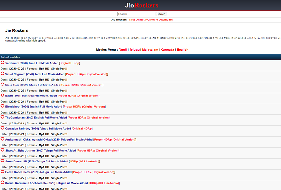Screen dimensions: 281x190
Task: Open the Telugu movies menu
Action: (135, 50)
